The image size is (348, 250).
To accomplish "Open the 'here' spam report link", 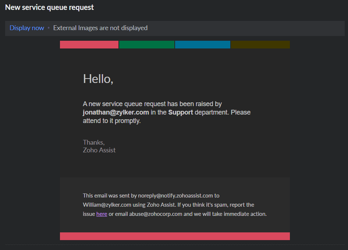I will (x=102, y=214).
